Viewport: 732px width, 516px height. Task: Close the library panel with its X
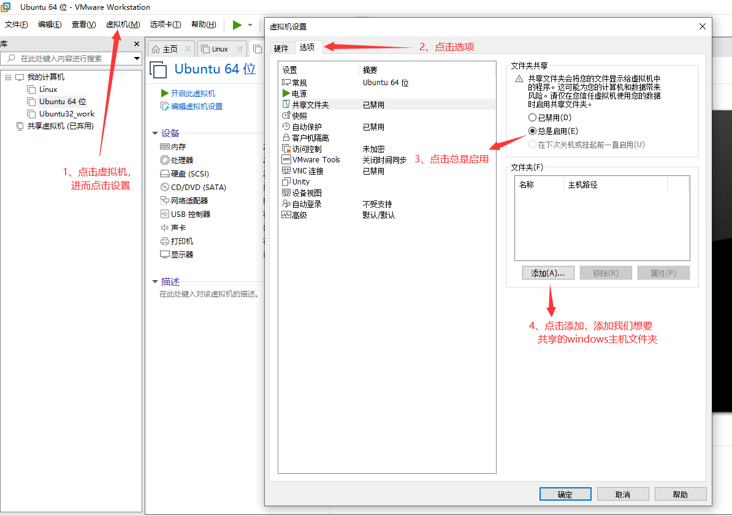(x=137, y=44)
